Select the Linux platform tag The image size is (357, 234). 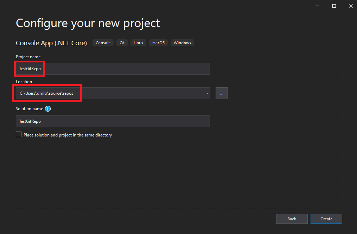pos(139,43)
